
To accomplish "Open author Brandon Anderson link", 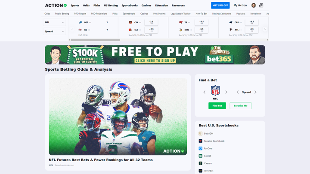I will pyautogui.click(x=65, y=165).
